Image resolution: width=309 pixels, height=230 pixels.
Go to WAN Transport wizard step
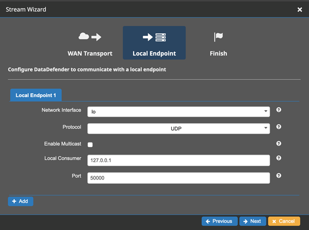[90, 43]
